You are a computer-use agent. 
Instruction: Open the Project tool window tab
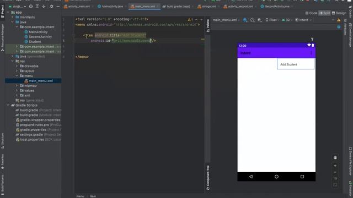click(2, 11)
